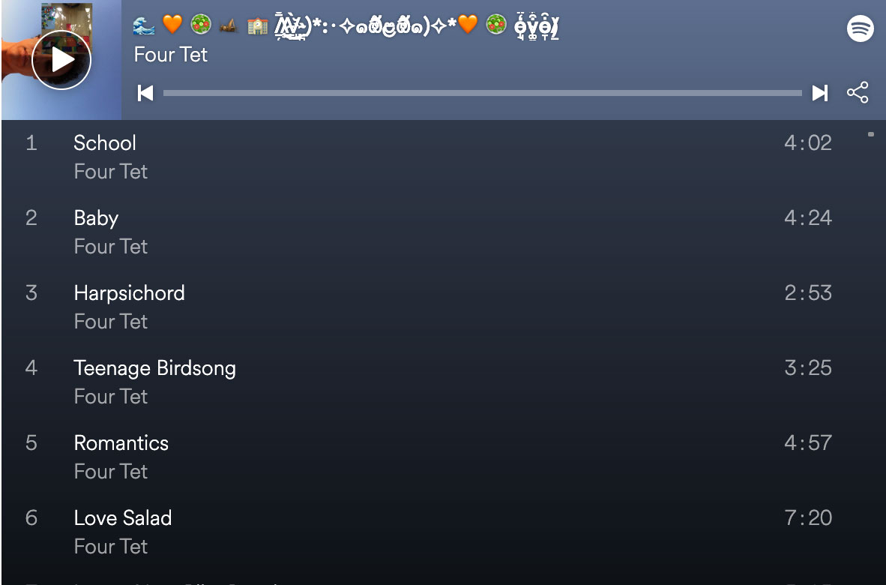Click track number 3 in the list
Image resolution: width=886 pixels, height=585 pixels.
pyautogui.click(x=31, y=292)
